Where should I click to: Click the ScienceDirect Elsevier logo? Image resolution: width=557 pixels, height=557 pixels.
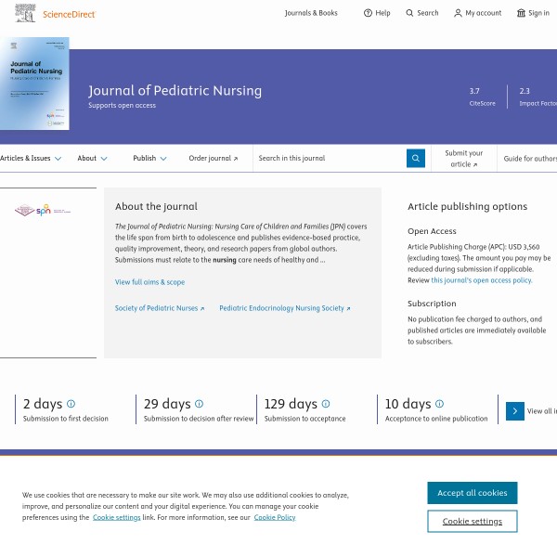pyautogui.click(x=56, y=13)
